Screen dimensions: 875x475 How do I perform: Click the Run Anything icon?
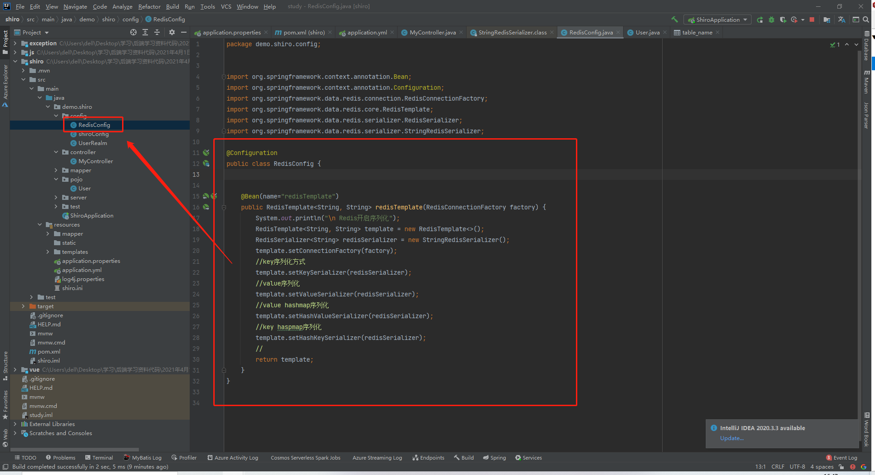(855, 19)
